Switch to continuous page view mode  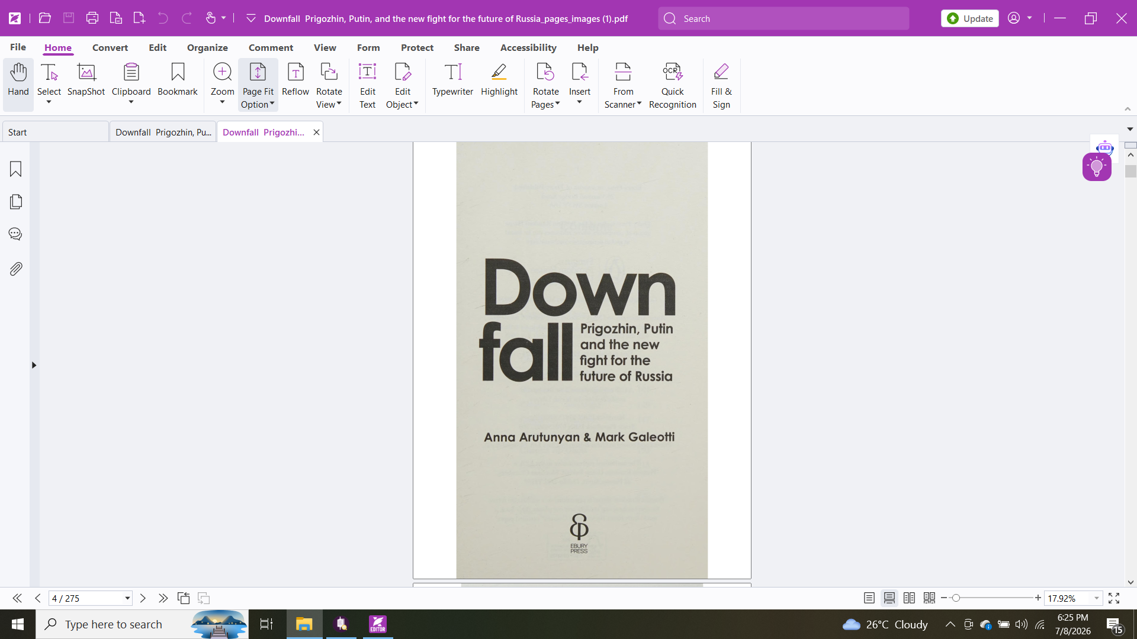(x=889, y=598)
